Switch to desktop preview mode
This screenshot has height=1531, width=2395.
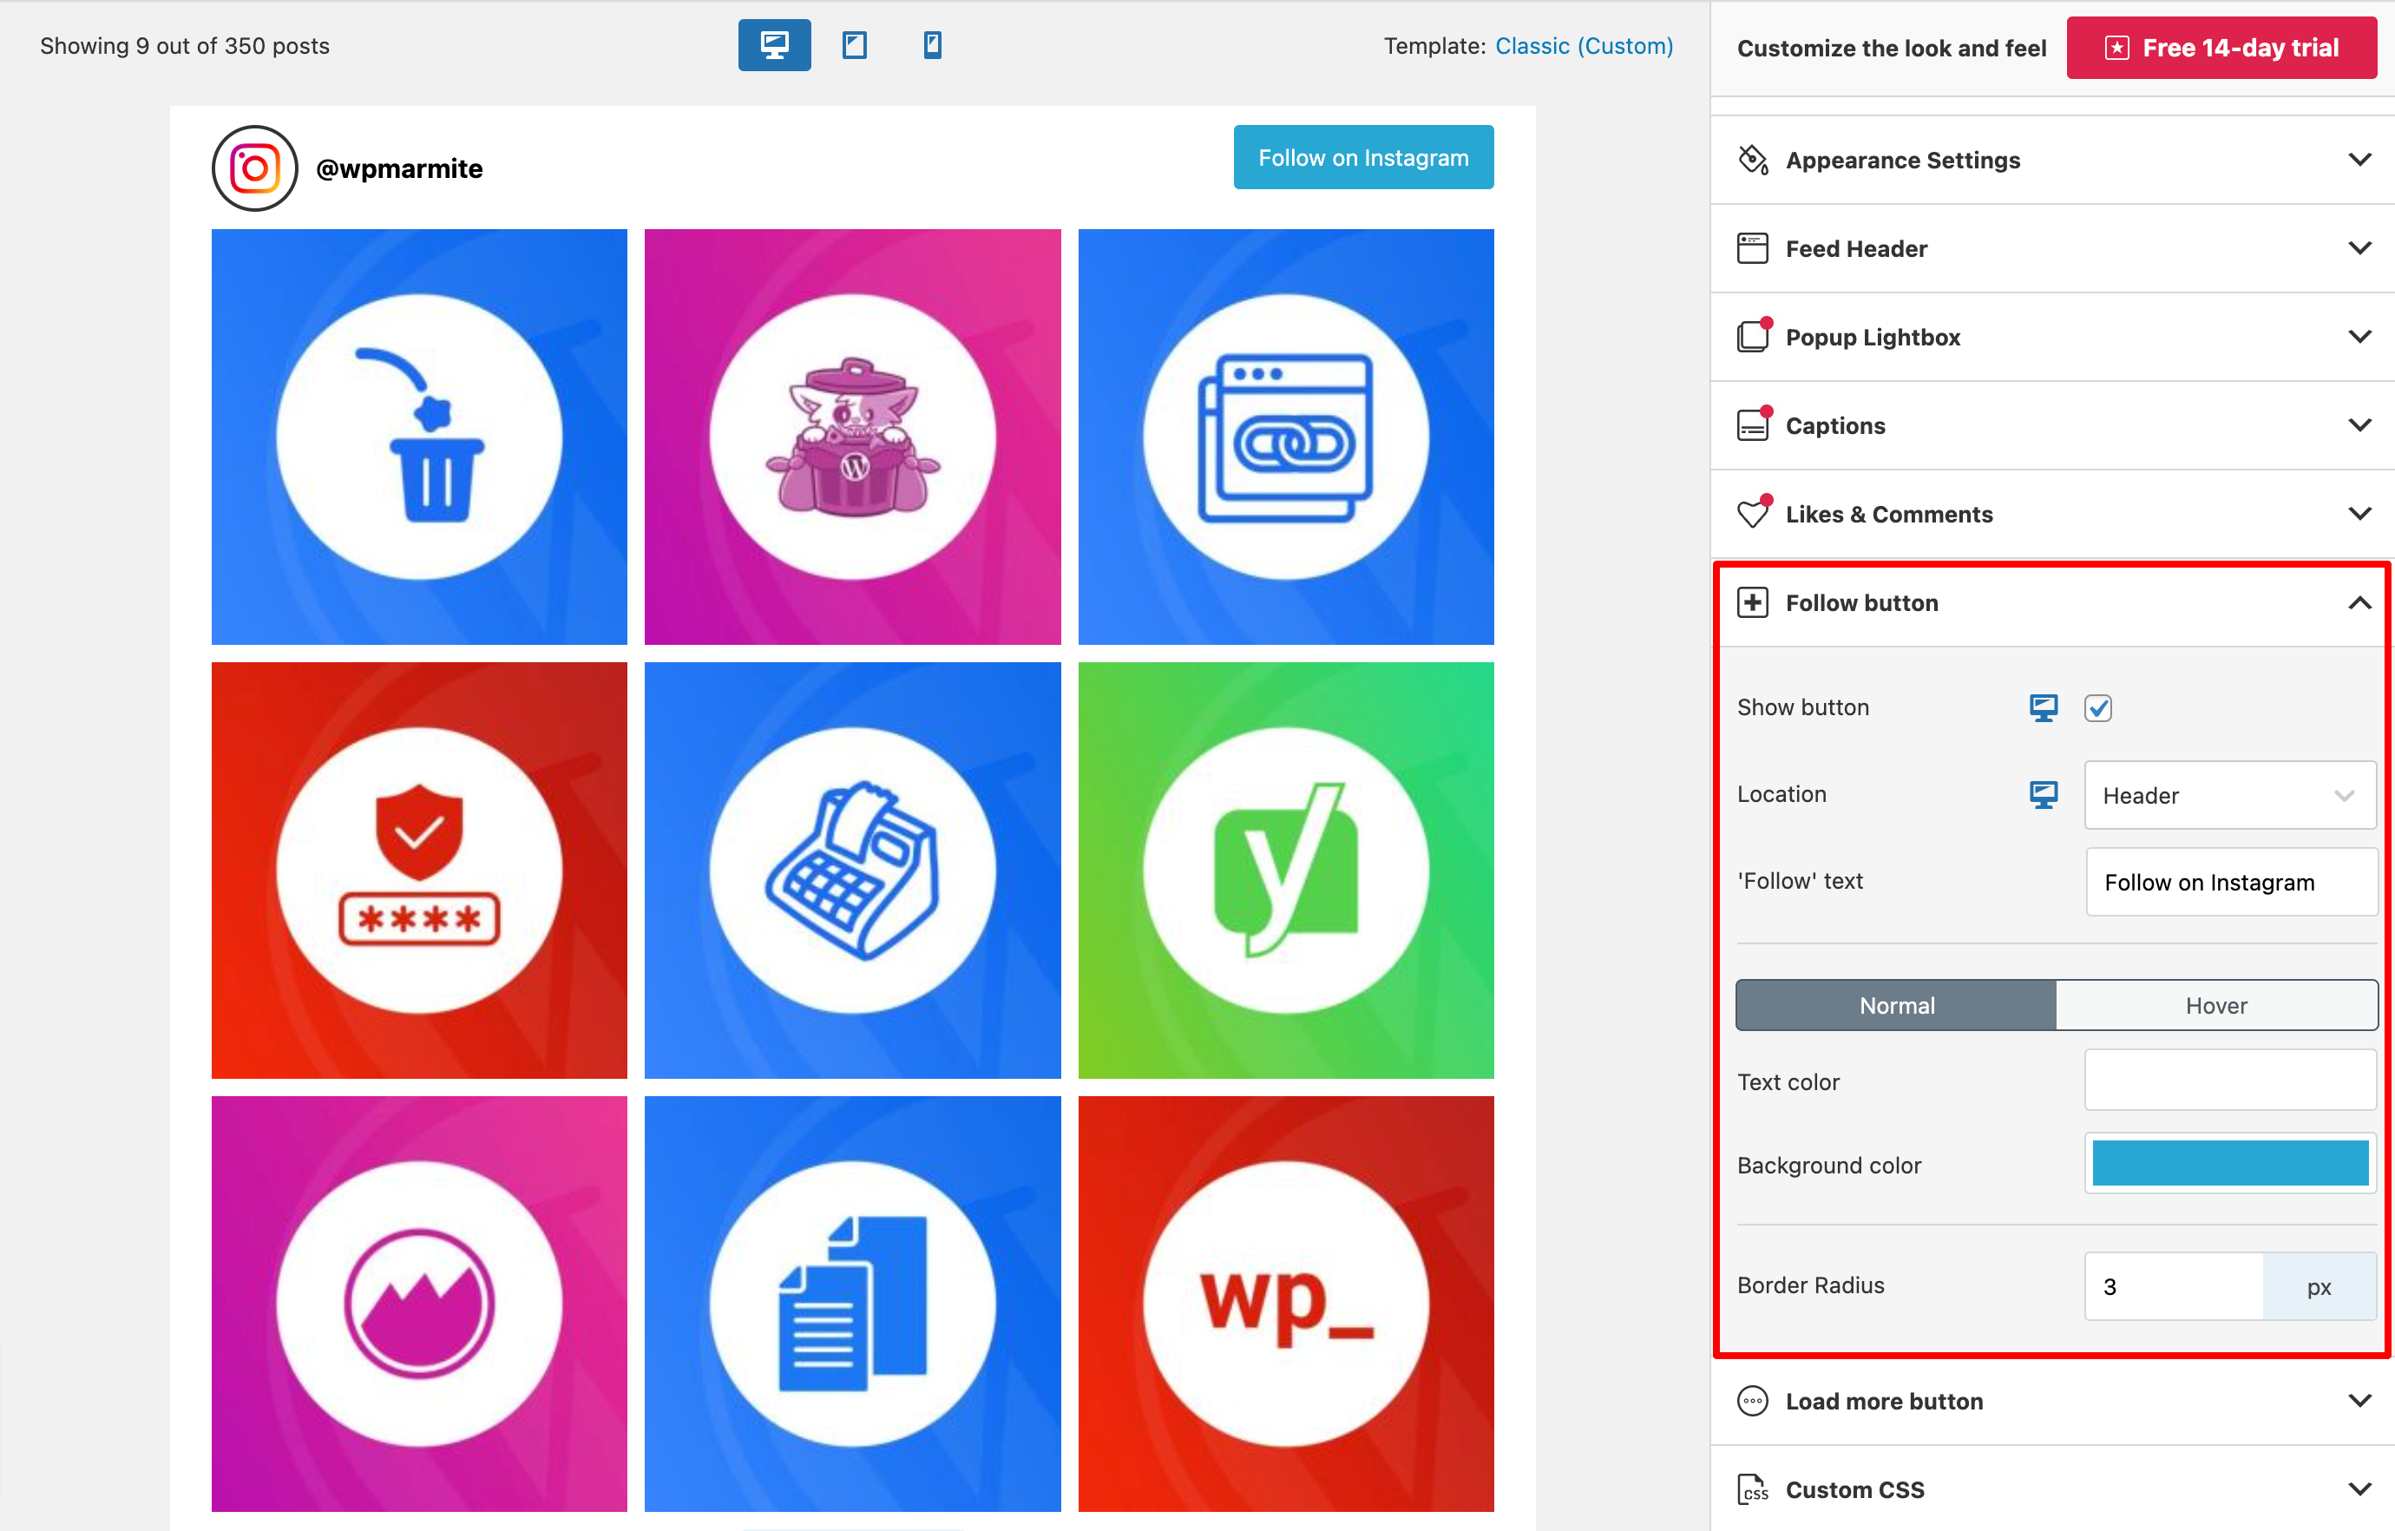774,45
